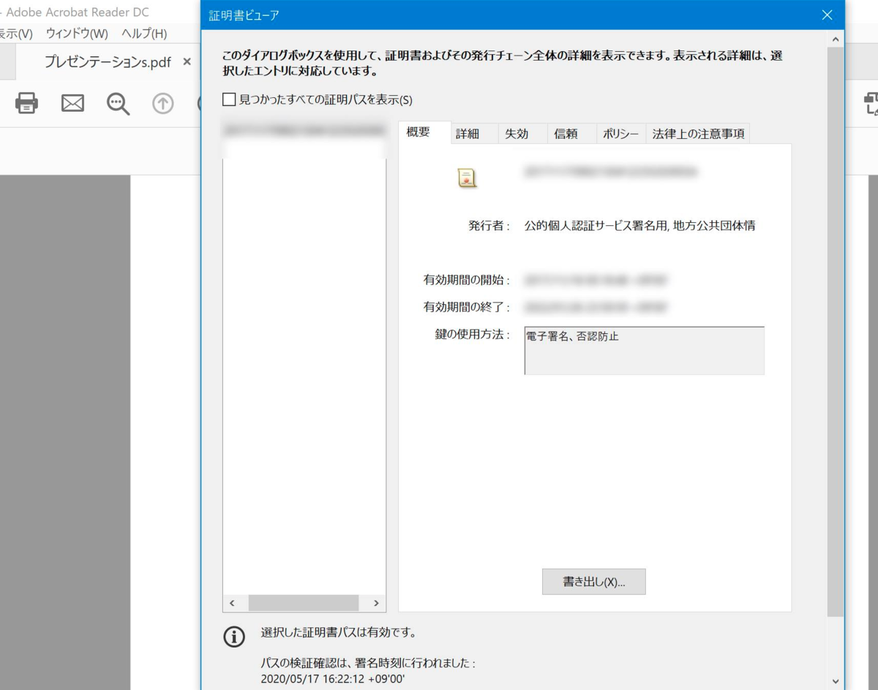Toggle the show all certification paths checkbox

pyautogui.click(x=229, y=99)
